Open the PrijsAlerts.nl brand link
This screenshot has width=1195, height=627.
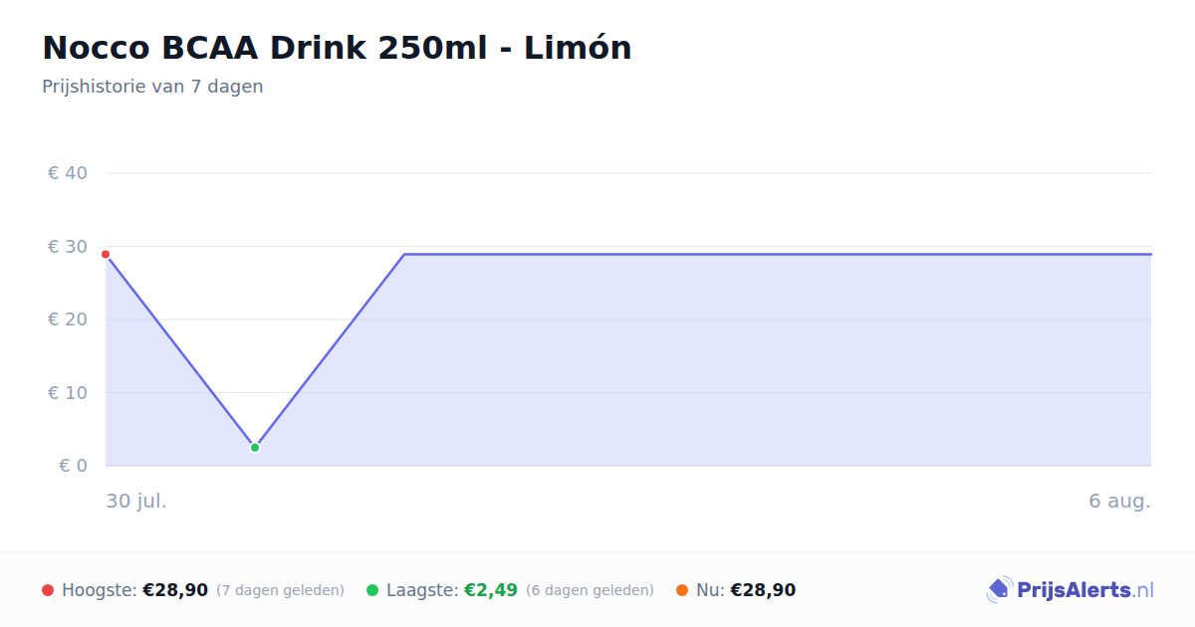point(1071,590)
